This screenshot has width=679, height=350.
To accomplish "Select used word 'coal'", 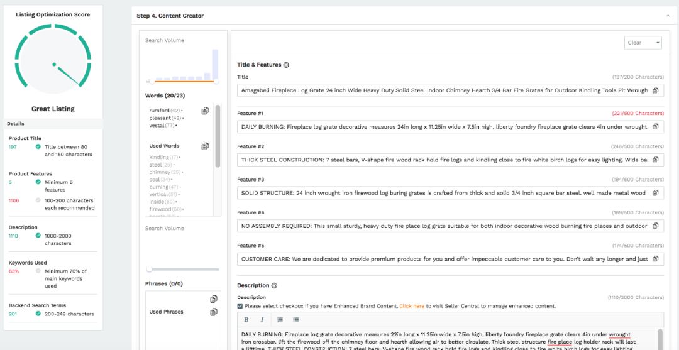I will pos(154,180).
